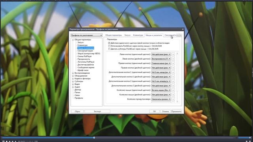Click small button beside Колесико мыши (двойной щелчок)
This screenshot has width=253, height=142.
coord(173,95)
